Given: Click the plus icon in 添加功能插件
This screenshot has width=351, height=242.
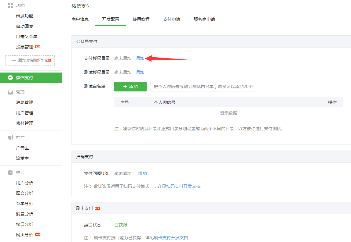Looking at the screenshot, I should click(14, 60).
